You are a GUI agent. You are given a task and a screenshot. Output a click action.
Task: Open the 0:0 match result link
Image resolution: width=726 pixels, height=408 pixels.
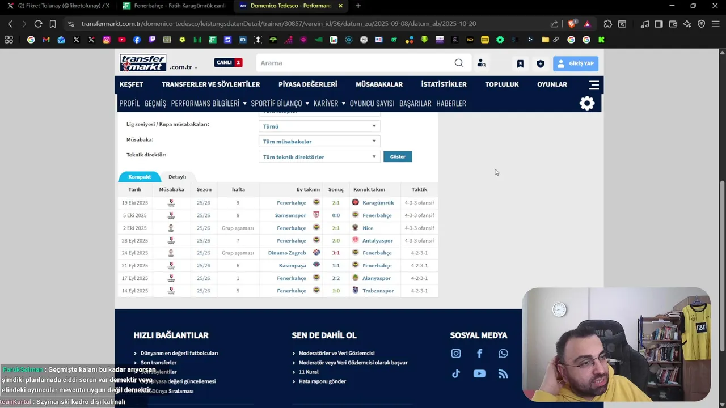336,215
